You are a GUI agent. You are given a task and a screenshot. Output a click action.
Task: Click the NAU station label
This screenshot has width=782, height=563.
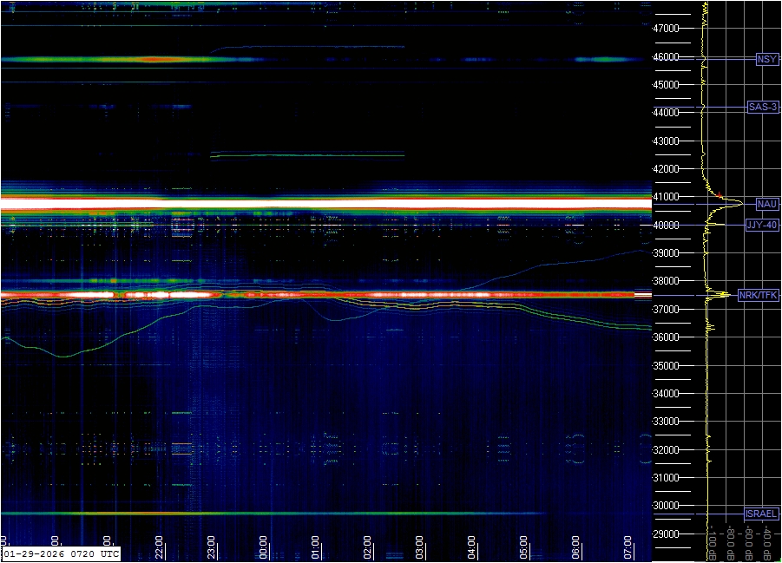[766, 204]
